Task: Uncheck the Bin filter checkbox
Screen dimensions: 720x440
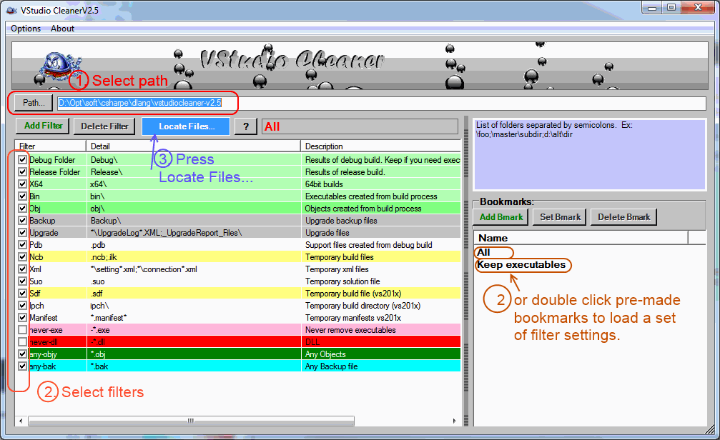Action: point(22,196)
